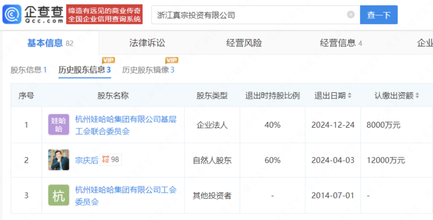This screenshot has height=220, width=433.
Task: Click the 股东名称 column header
Action: click(113, 96)
